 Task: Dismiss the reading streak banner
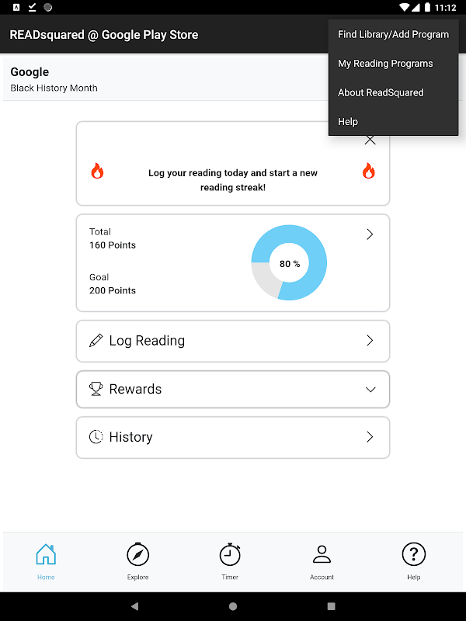[370, 141]
